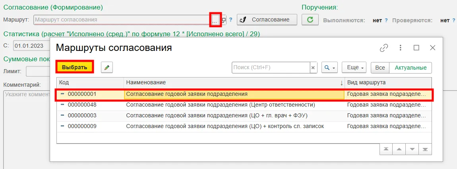This screenshot has height=169, width=457.
Task: Click help mark after Проверяются value
Action: 453,20
